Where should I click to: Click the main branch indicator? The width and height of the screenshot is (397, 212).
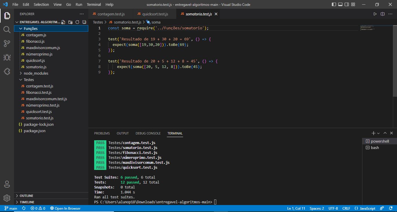(x=10, y=208)
